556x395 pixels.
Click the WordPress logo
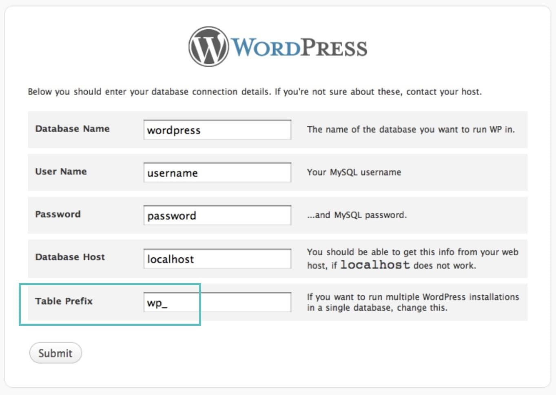[x=277, y=46]
